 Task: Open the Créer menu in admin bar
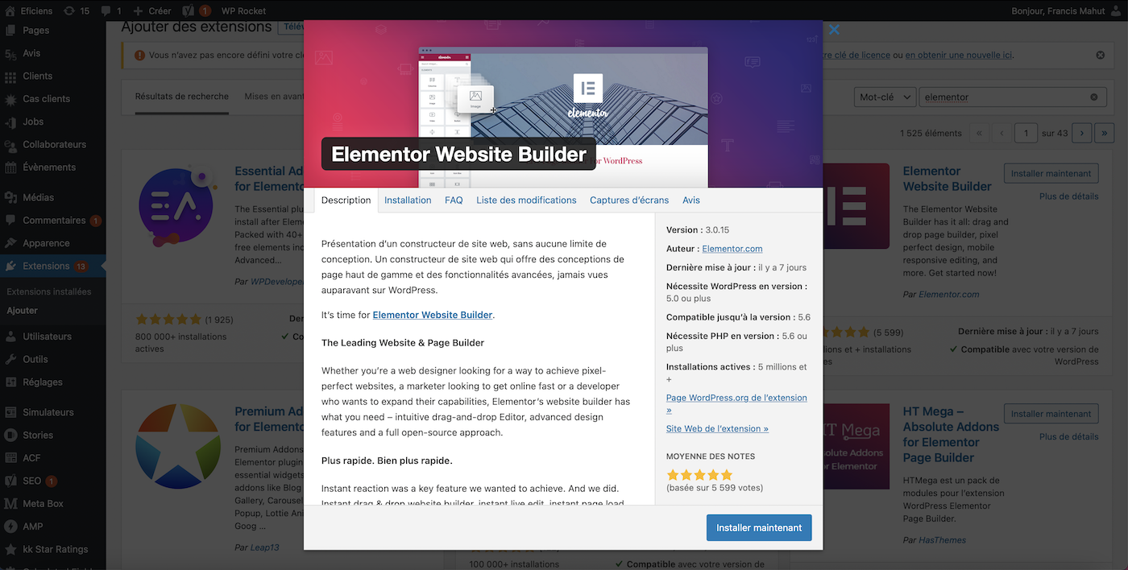(x=152, y=10)
